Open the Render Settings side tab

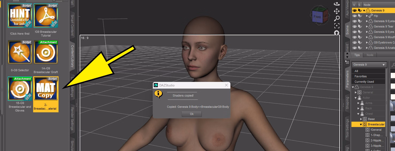72,119
